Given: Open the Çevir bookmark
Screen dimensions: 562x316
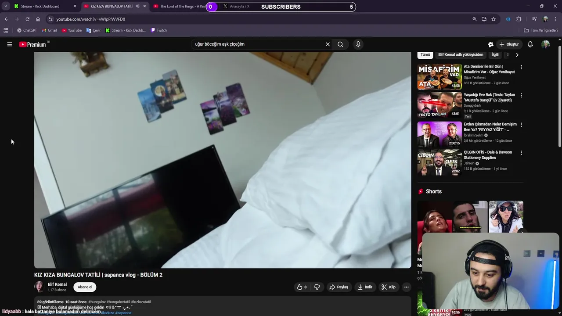Looking at the screenshot, I should (94, 30).
